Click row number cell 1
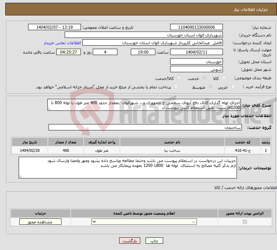Image resolution: width=277 pixels, height=250 pixels. (266, 150)
